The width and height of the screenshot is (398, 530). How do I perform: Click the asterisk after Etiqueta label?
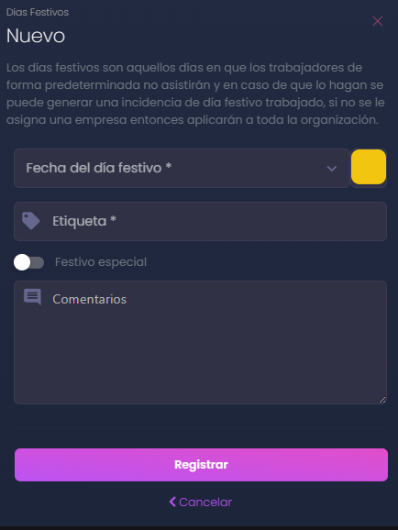click(114, 219)
